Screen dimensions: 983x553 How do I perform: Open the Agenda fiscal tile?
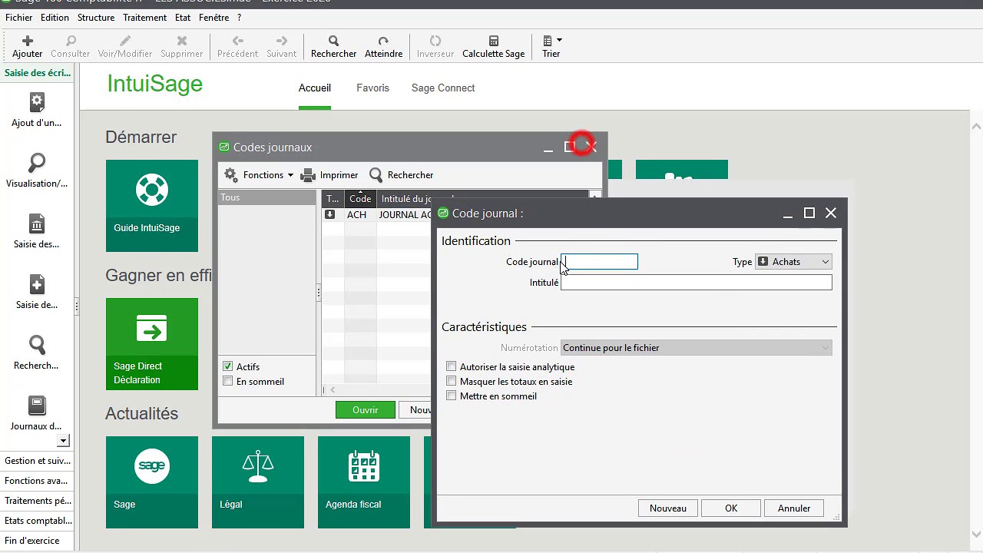[x=364, y=482]
